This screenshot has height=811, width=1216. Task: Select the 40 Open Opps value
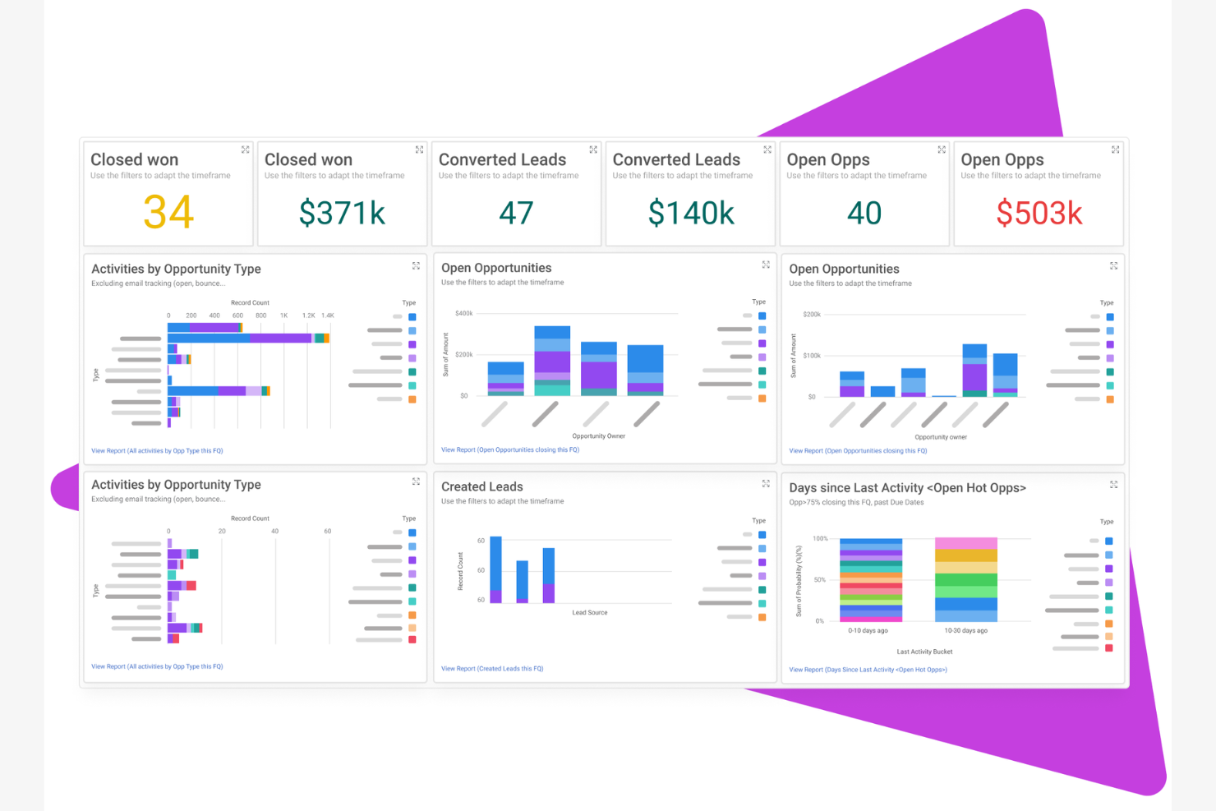tap(864, 213)
